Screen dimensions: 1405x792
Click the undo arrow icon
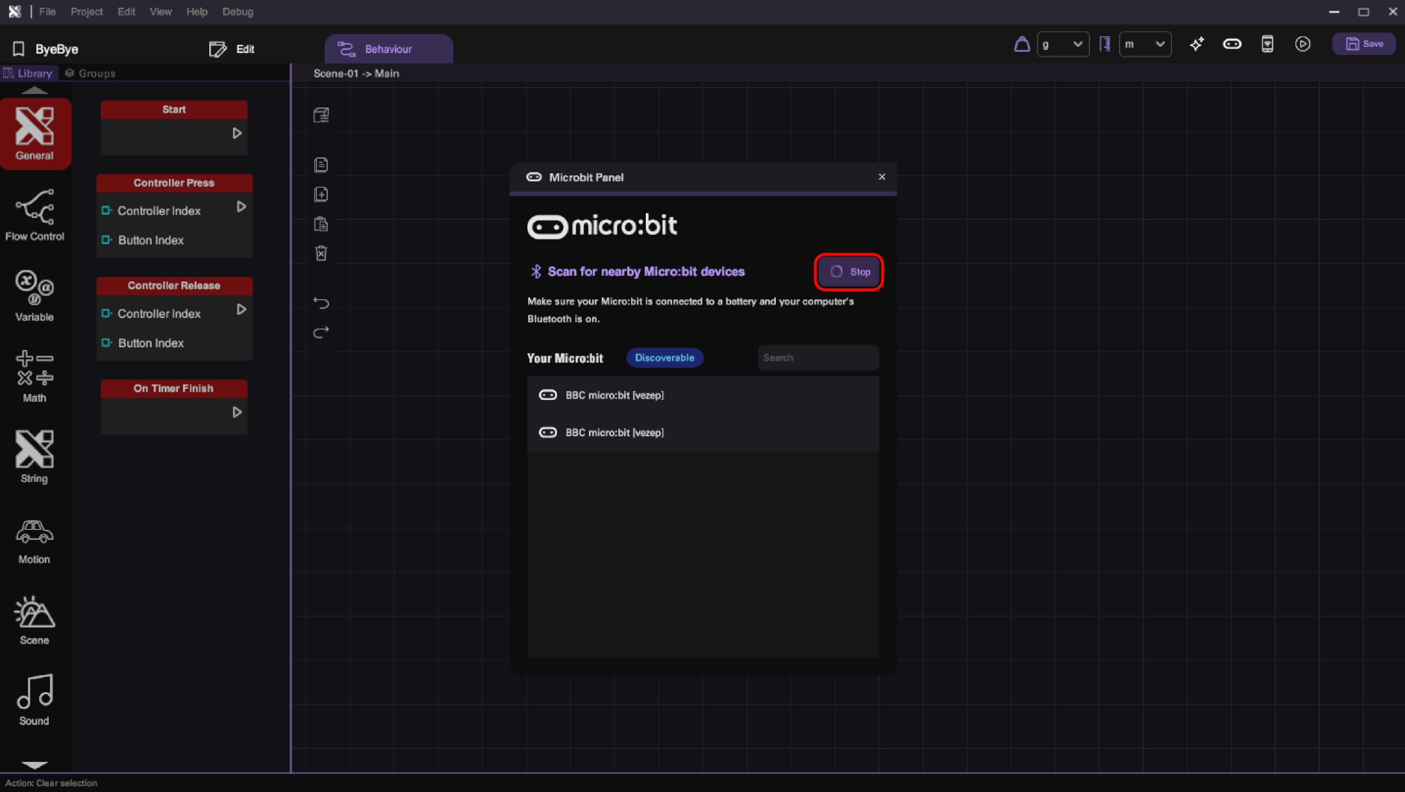click(x=321, y=303)
